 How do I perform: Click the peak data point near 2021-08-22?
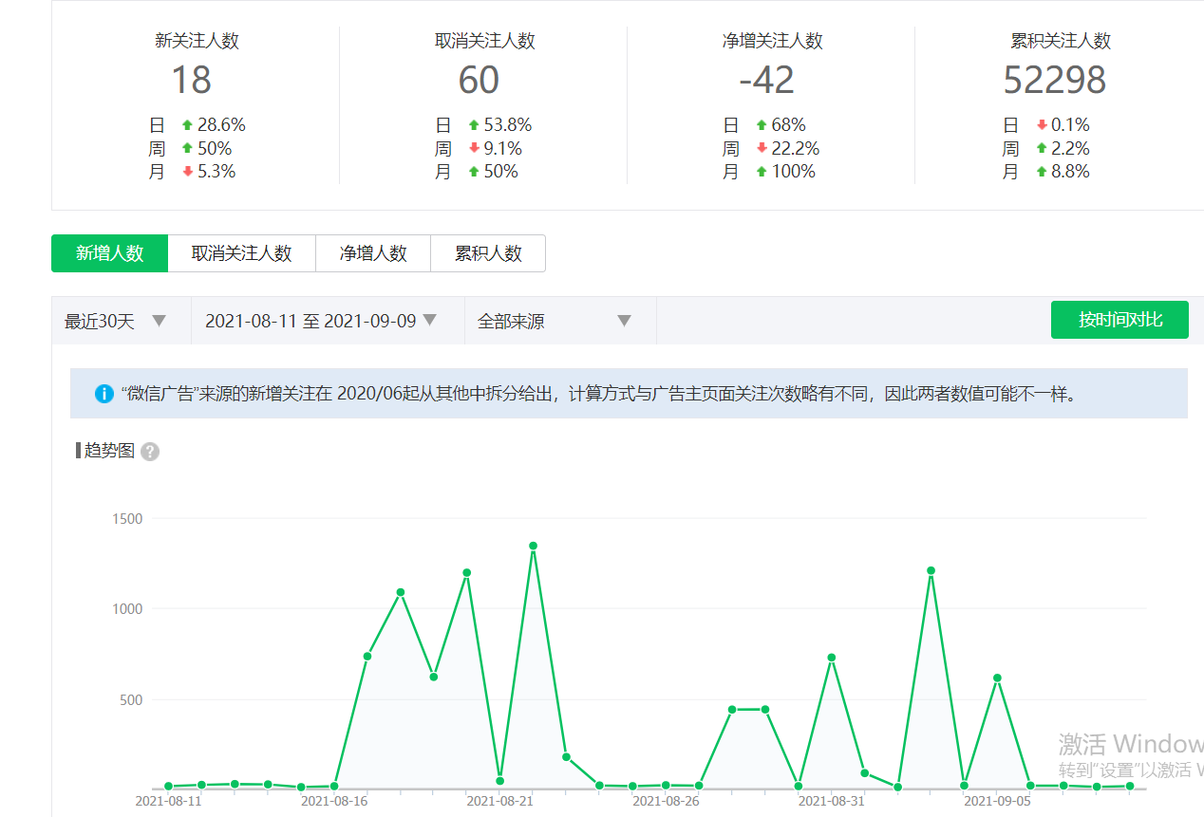pos(534,547)
